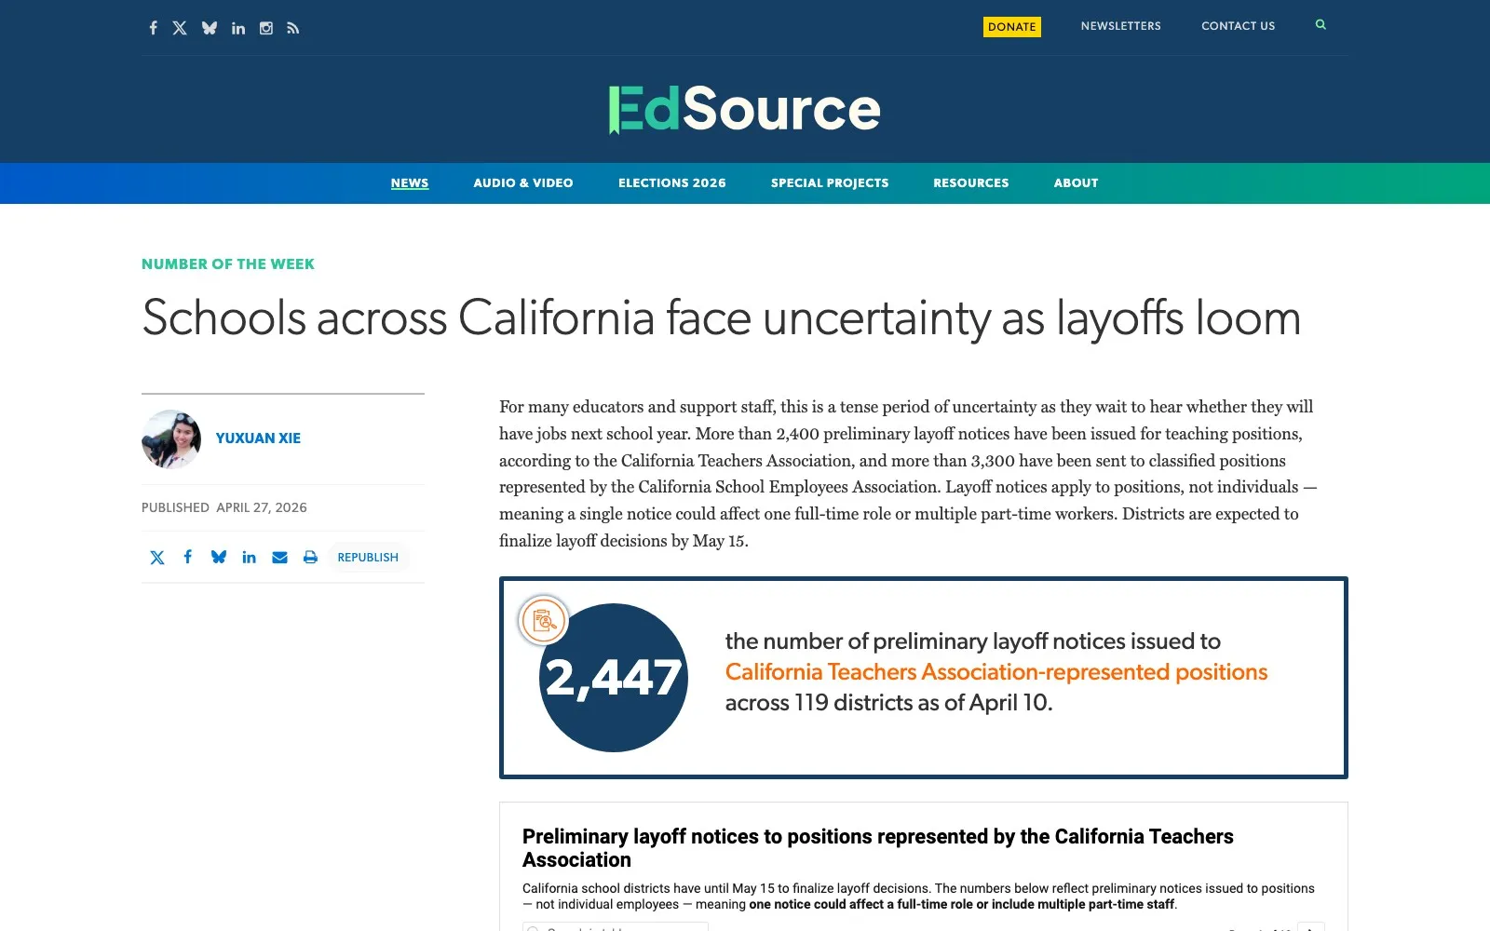This screenshot has width=1490, height=931.
Task: Open the Elections 2026 menu item
Action: pos(672,183)
